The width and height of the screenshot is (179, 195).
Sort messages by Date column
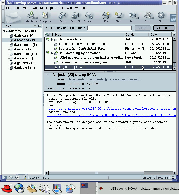pyautogui.click(x=160, y=34)
